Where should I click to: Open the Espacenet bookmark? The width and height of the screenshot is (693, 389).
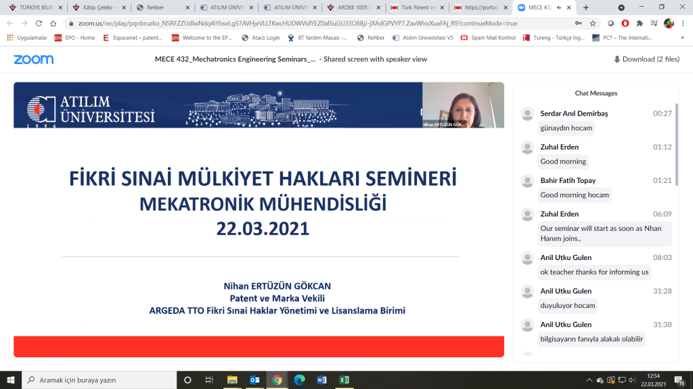(x=134, y=38)
